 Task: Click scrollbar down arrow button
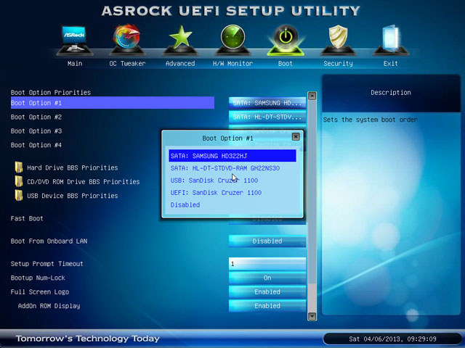312,316
